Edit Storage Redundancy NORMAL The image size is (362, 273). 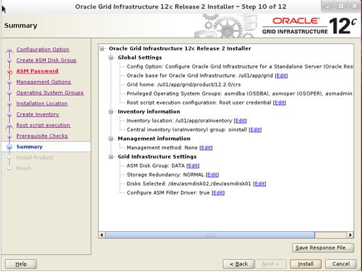212,174
